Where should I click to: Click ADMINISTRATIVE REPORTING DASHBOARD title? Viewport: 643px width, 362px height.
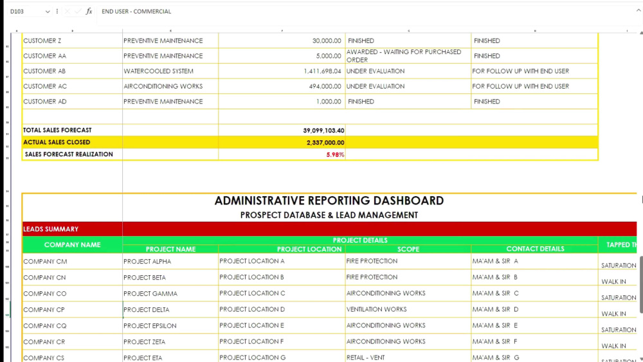point(329,201)
